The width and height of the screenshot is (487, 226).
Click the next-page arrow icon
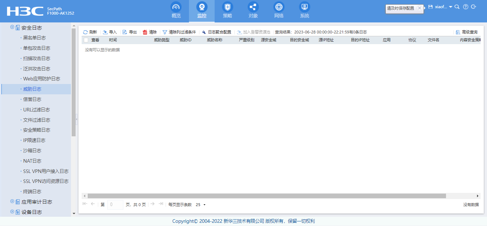153,204
